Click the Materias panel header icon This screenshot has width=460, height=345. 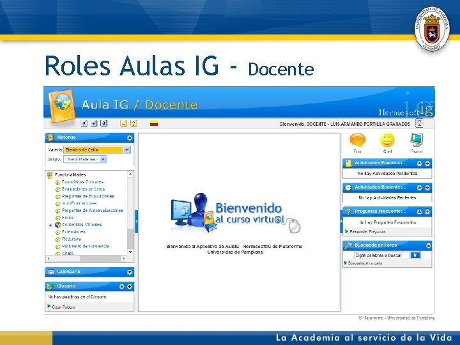pyautogui.click(x=50, y=137)
